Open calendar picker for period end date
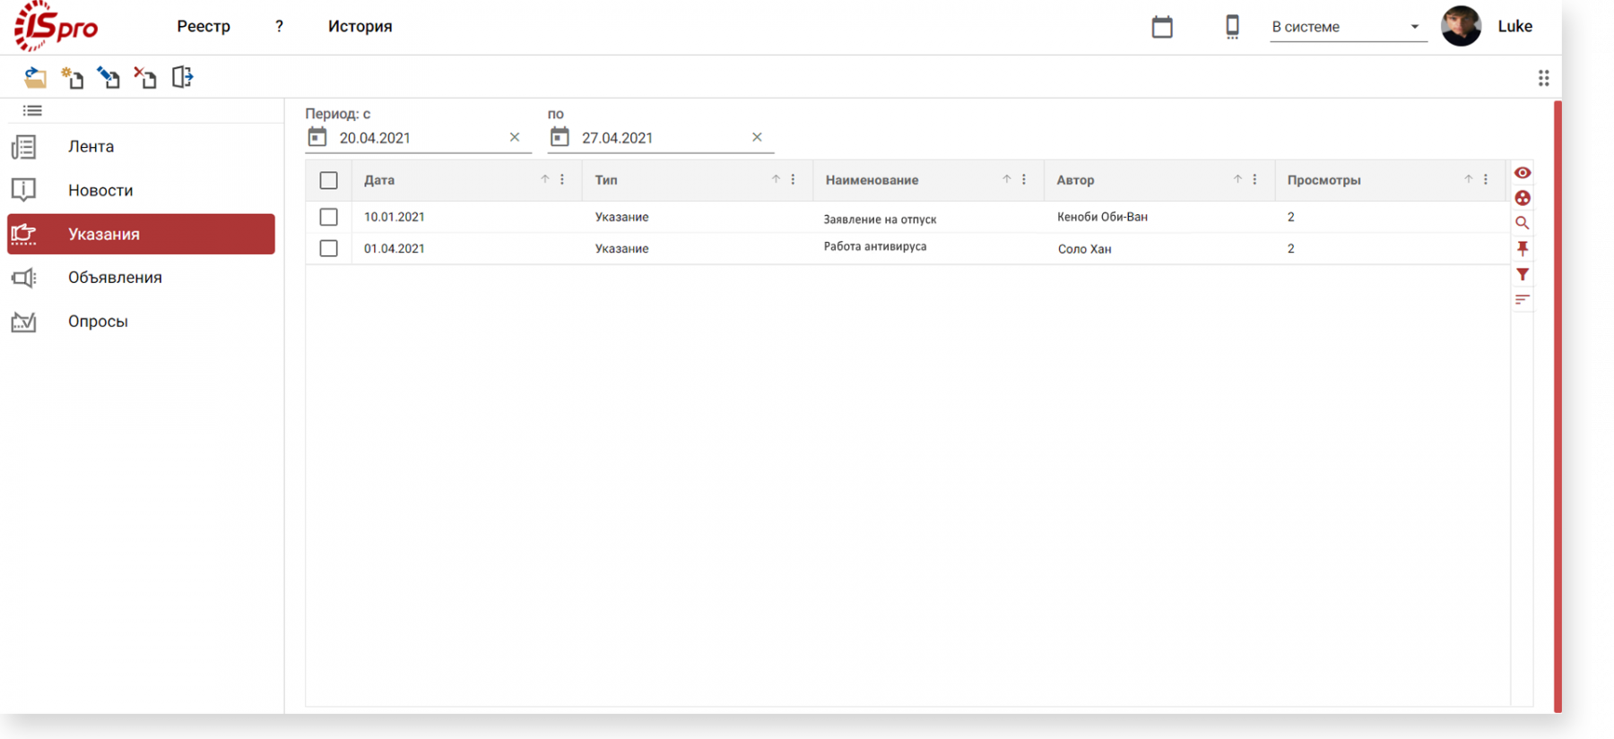This screenshot has height=739, width=1614. pos(560,137)
